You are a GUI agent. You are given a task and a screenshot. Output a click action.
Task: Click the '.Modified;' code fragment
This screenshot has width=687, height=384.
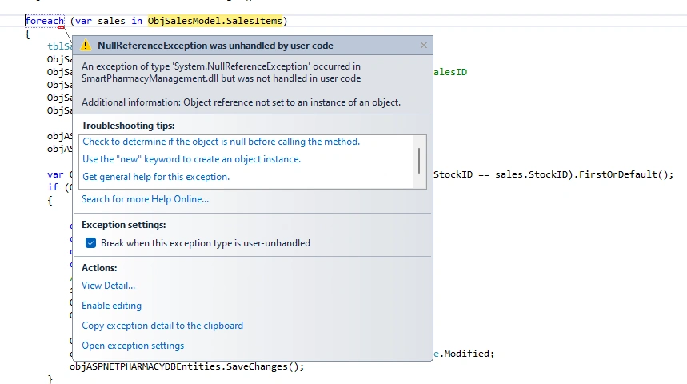point(466,354)
